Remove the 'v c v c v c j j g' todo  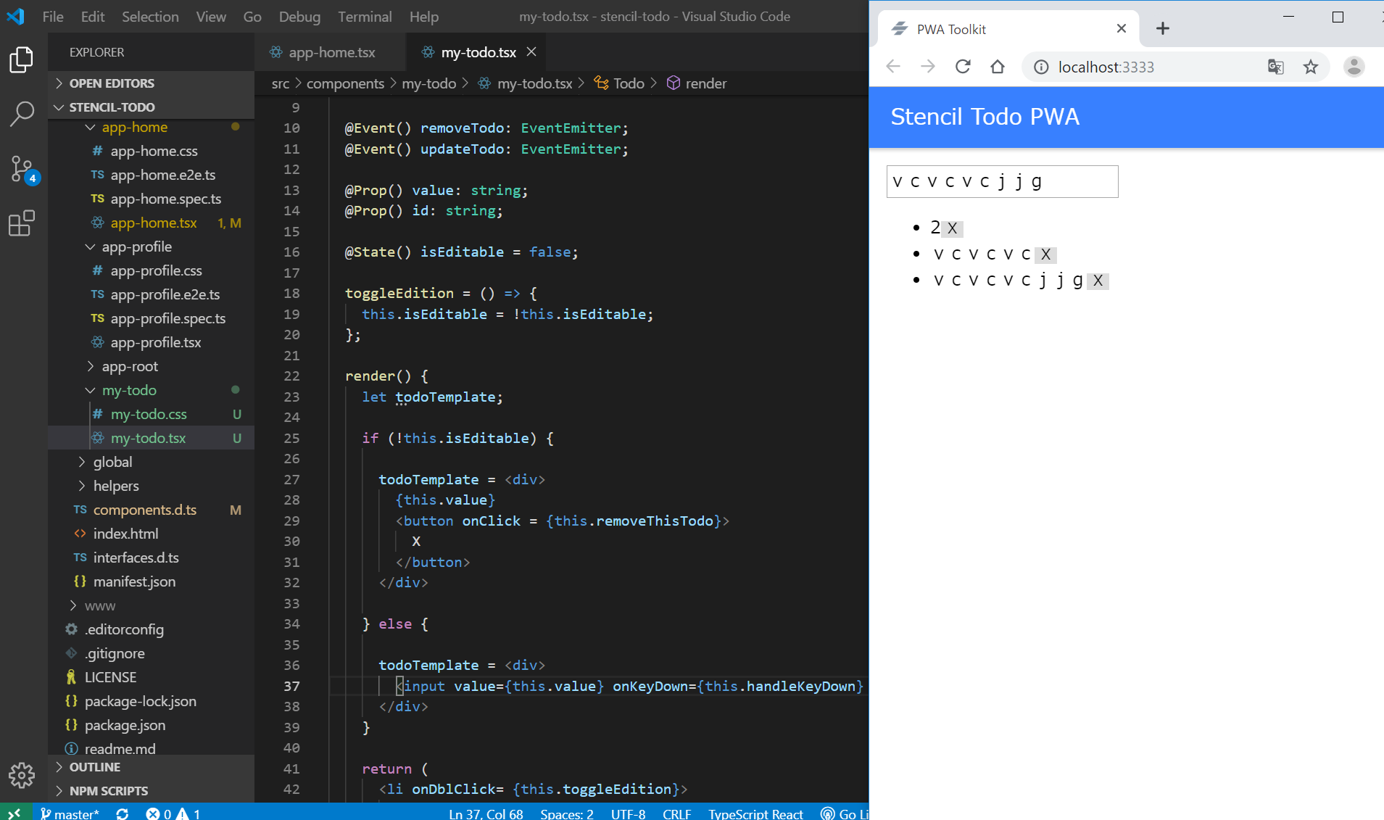tap(1098, 281)
